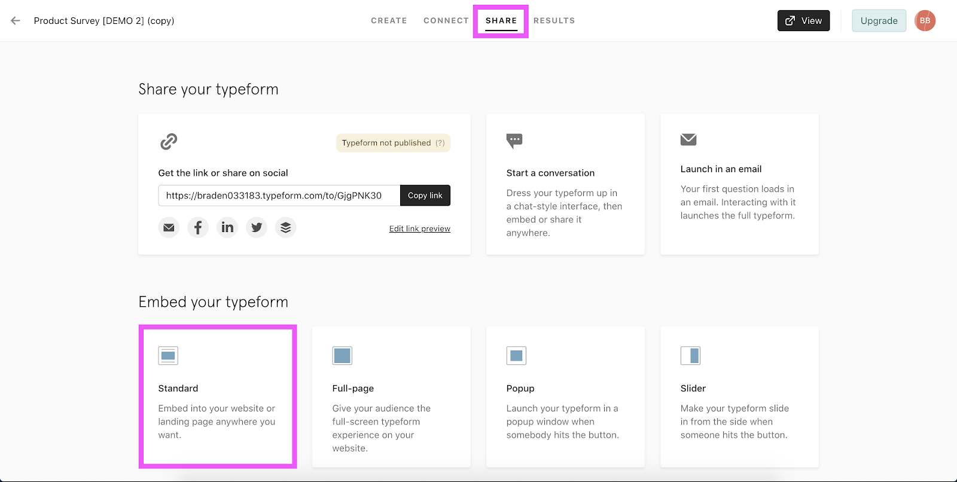
Task: Go to the Results tab
Action: point(554,20)
